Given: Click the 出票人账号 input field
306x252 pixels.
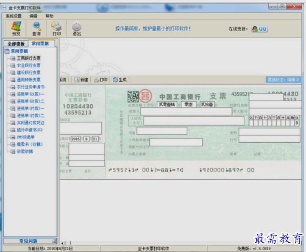Looking at the screenshot, I should (275, 111).
